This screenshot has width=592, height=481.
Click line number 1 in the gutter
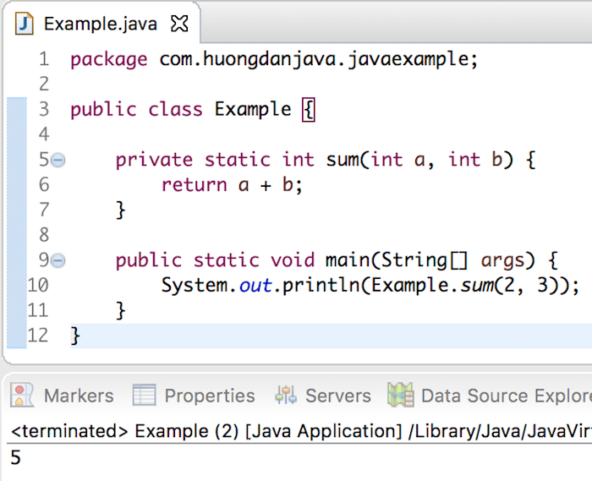coord(44,59)
